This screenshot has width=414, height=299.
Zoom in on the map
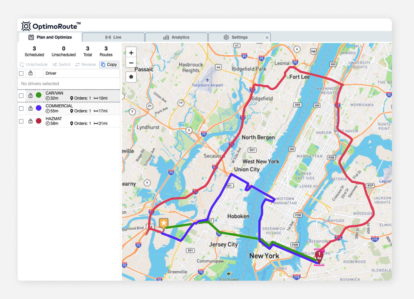click(131, 53)
